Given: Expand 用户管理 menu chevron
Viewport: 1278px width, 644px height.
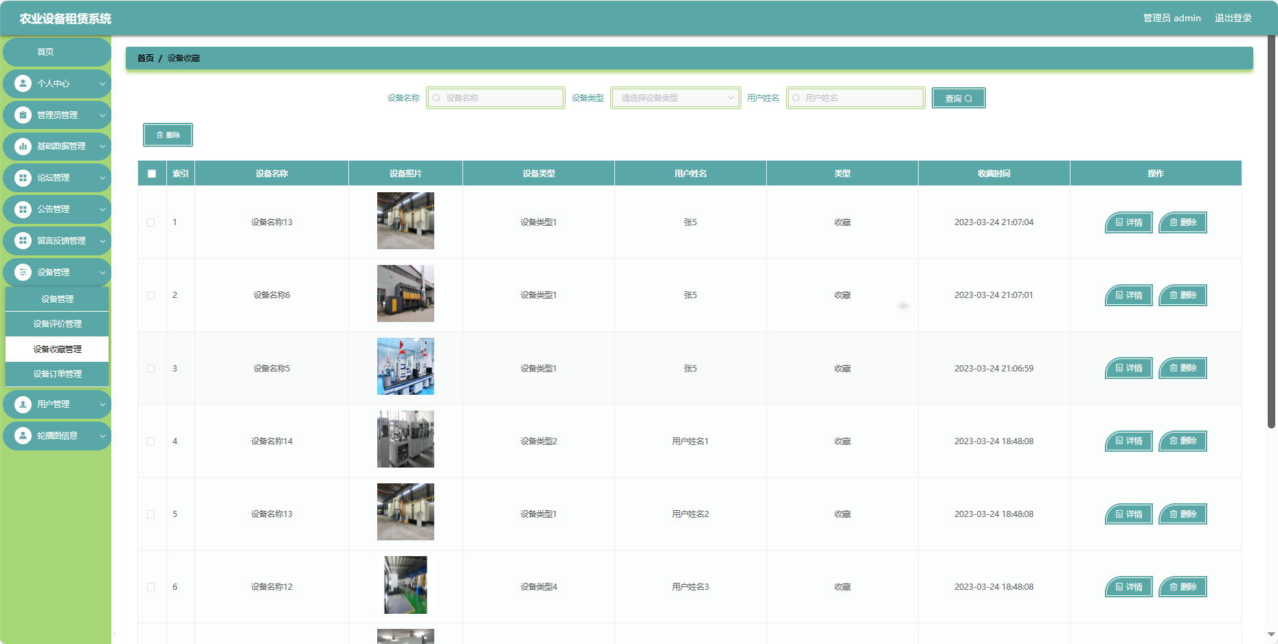Looking at the screenshot, I should pyautogui.click(x=102, y=404).
